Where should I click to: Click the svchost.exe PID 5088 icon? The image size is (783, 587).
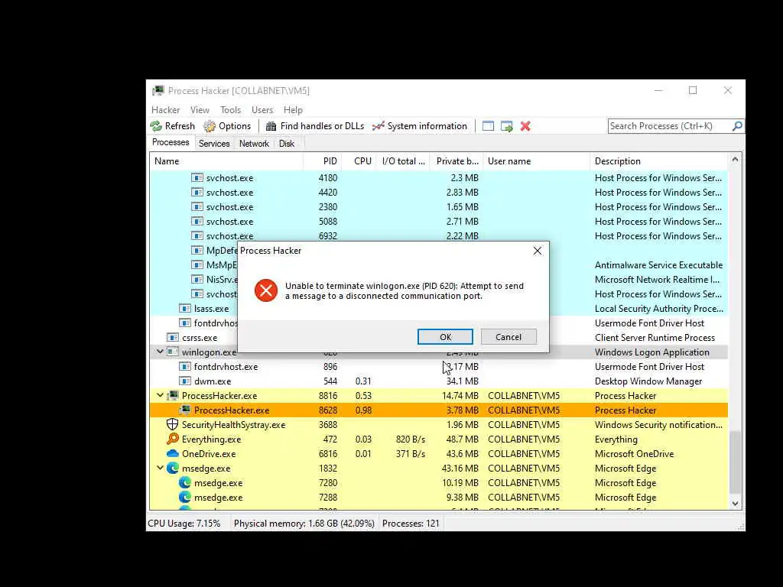[x=197, y=221]
